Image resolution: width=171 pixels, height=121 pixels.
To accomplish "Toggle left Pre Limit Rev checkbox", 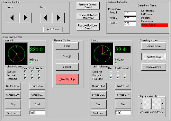I will pos(25,75).
